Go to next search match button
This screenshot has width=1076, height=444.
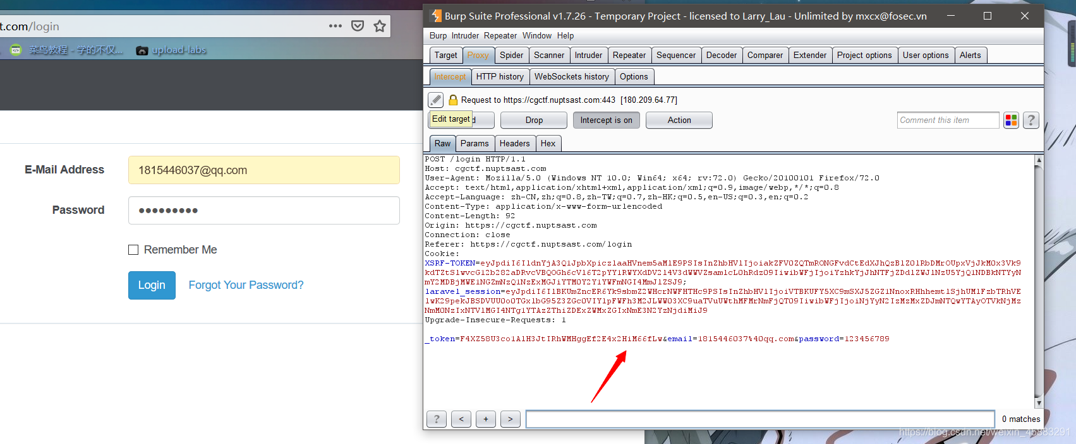[x=511, y=419]
